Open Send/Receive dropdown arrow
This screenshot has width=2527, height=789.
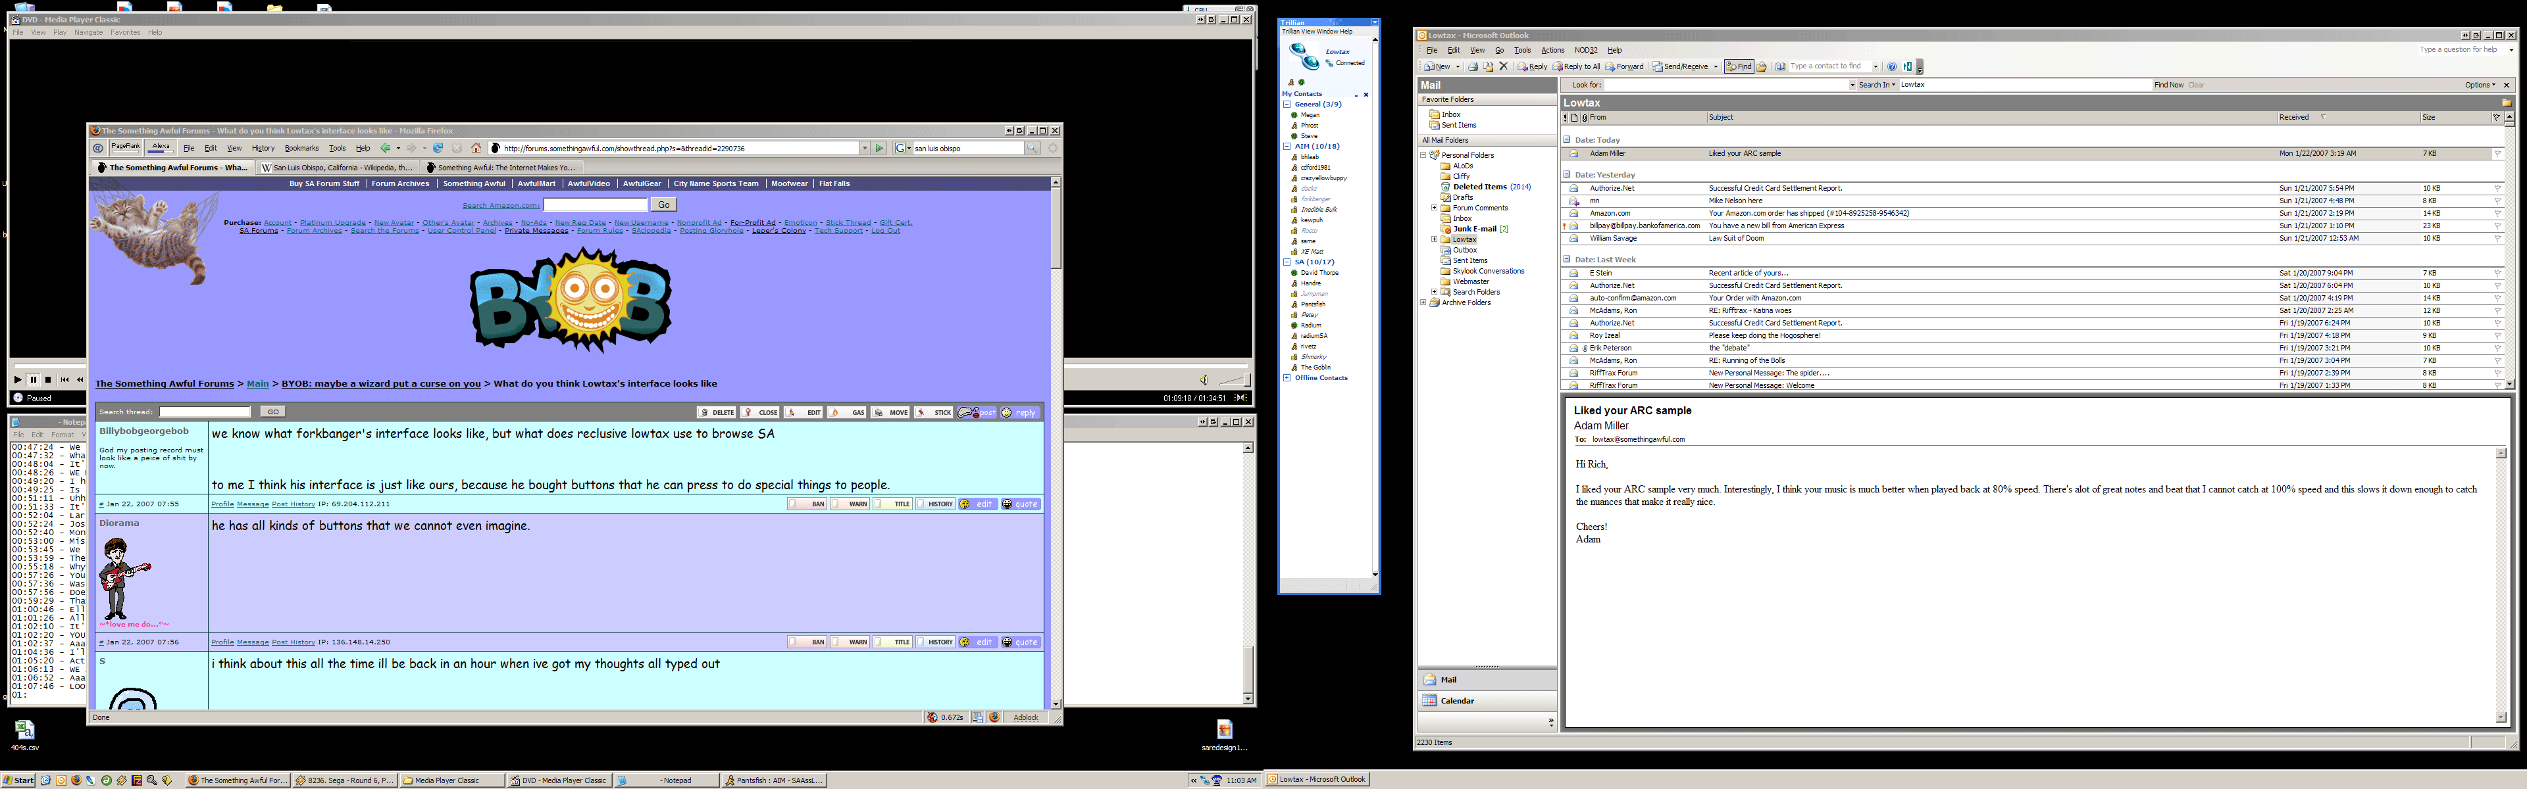pyautogui.click(x=1716, y=66)
